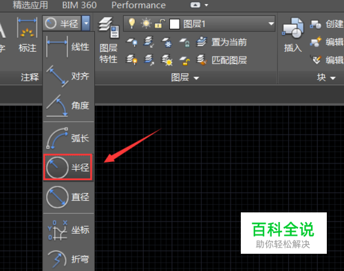Click the 半径 button in the ribbon

pyautogui.click(x=62, y=23)
